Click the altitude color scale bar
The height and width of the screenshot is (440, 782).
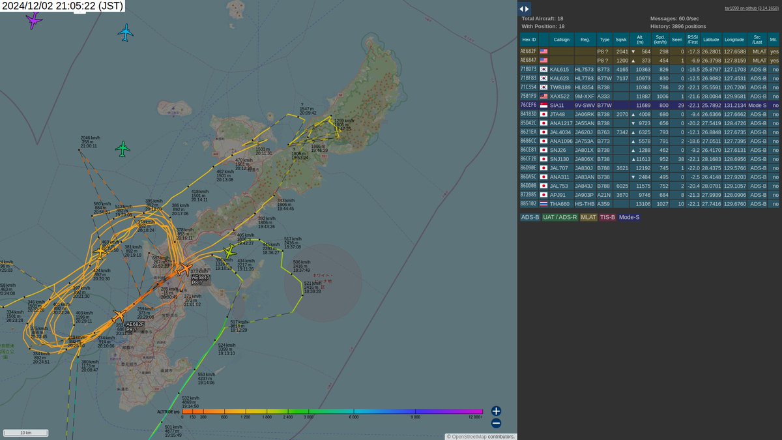[x=332, y=411]
